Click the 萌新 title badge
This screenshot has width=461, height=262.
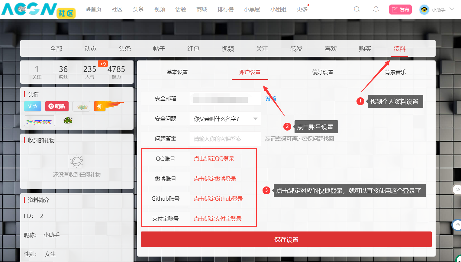point(57,106)
